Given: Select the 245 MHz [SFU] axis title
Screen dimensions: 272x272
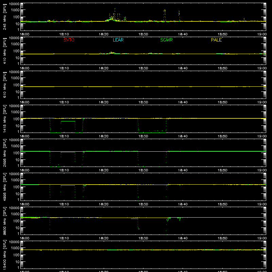Looking at the screenshot, I should pyautogui.click(x=5, y=17).
